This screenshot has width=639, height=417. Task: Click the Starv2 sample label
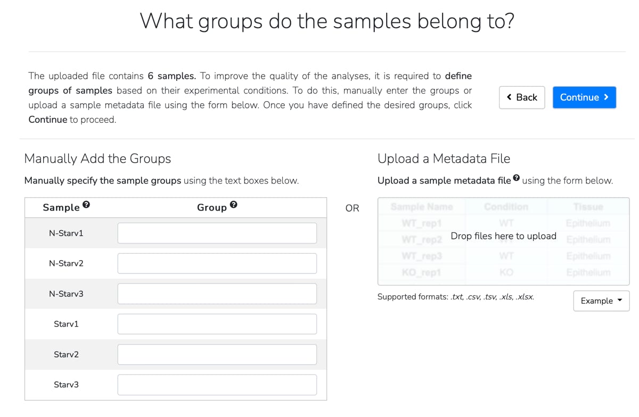coord(66,355)
